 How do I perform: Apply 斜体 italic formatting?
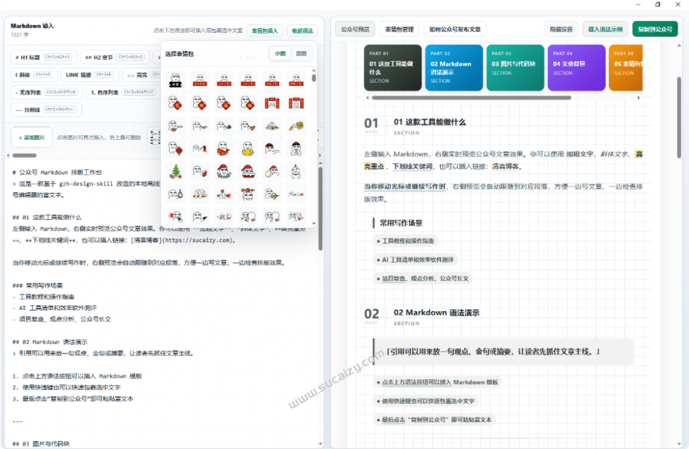point(34,75)
